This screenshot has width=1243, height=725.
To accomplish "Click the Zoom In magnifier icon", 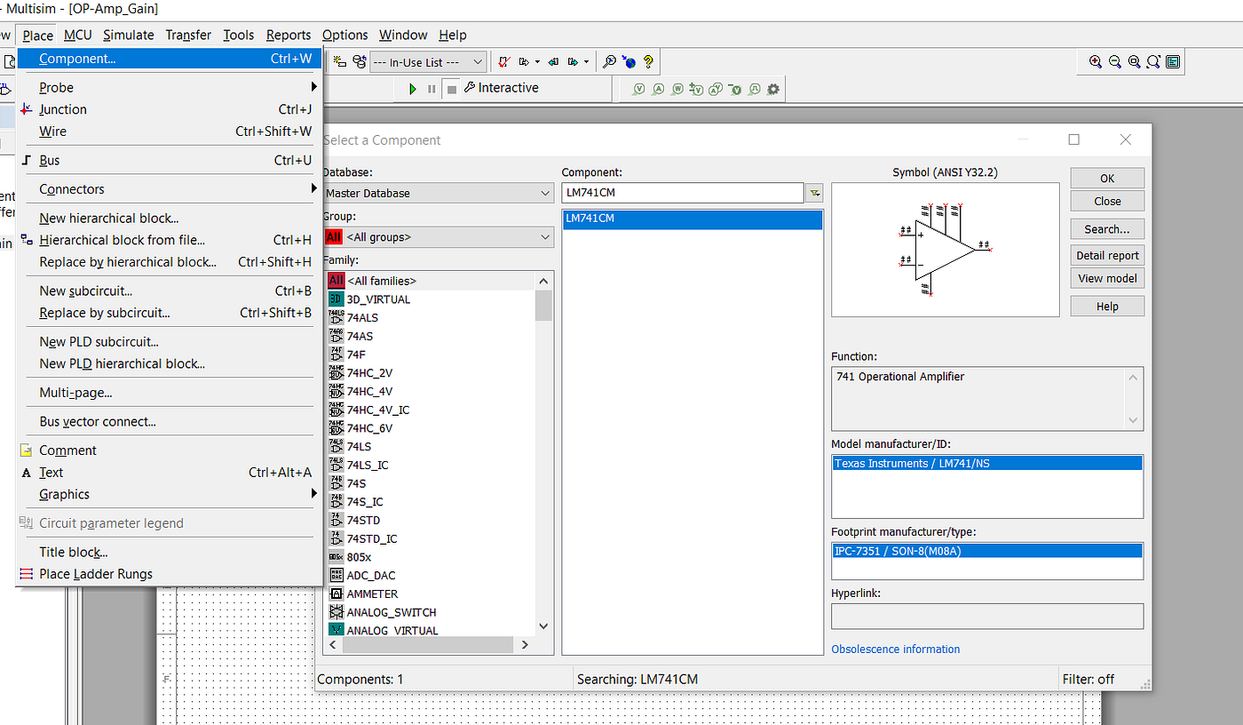I will coord(1096,61).
